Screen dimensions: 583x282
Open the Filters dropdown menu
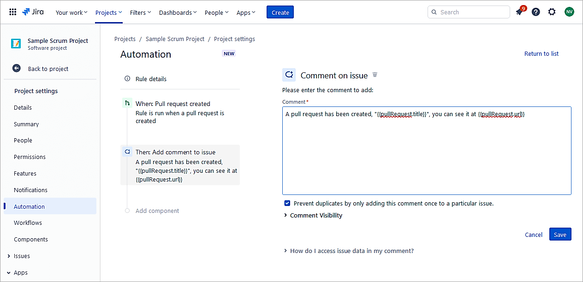pyautogui.click(x=140, y=12)
